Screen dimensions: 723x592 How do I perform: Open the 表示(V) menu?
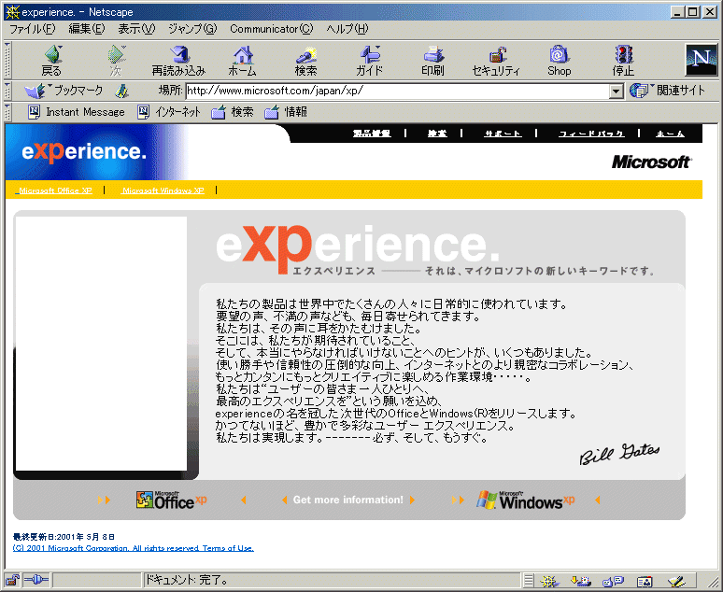(x=136, y=29)
